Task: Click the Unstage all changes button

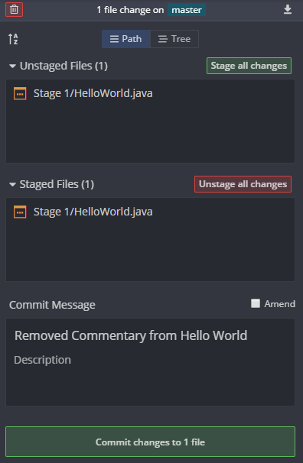Action: [x=243, y=184]
